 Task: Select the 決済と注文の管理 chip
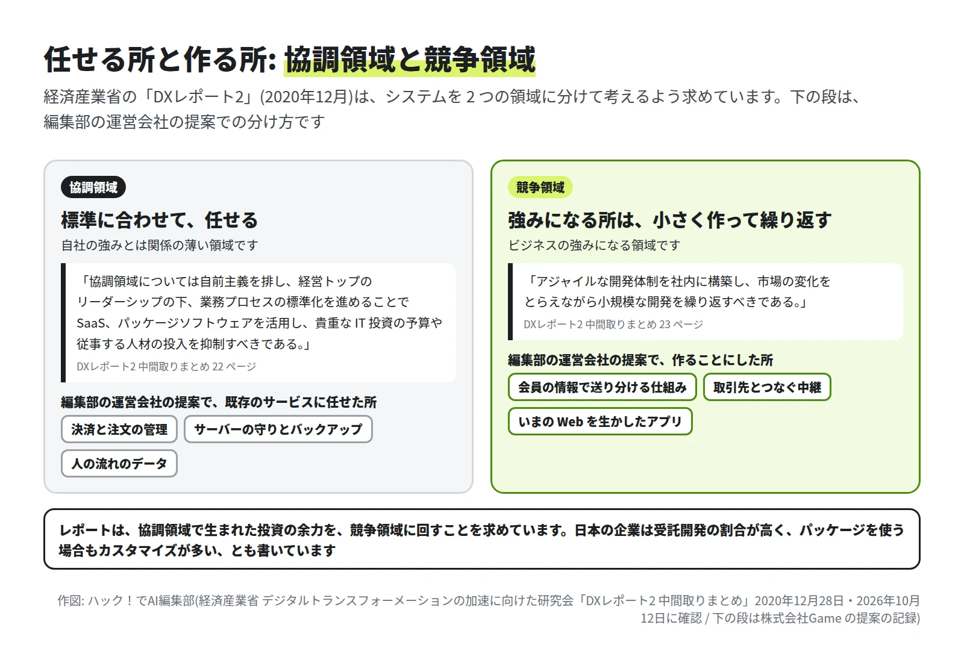119,429
